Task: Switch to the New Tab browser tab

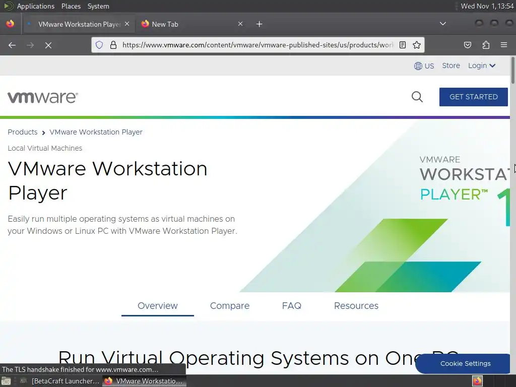Action: pyautogui.click(x=192, y=24)
